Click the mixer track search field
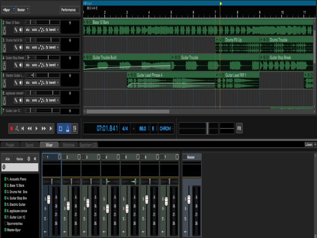317x238 pixels. pos(20,167)
